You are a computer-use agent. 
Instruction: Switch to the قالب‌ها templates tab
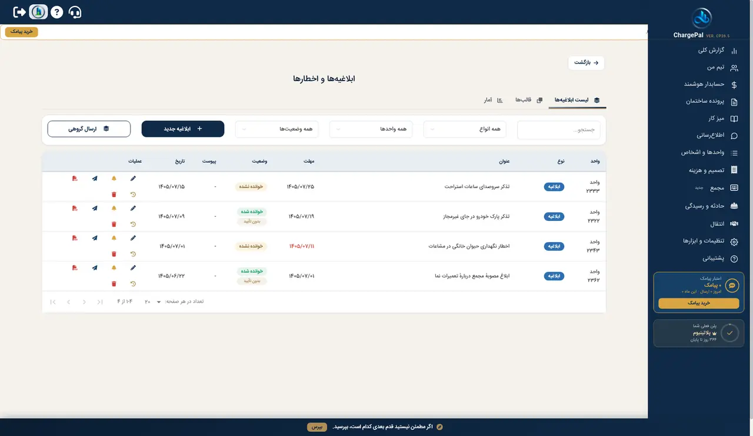529,100
